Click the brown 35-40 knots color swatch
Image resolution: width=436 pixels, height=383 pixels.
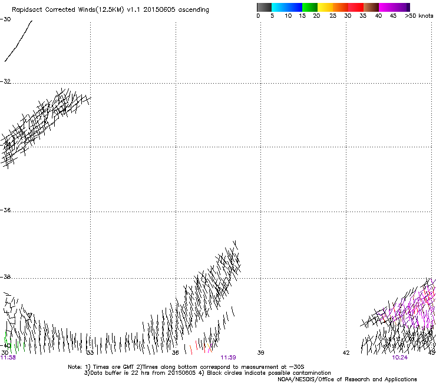(371, 7)
